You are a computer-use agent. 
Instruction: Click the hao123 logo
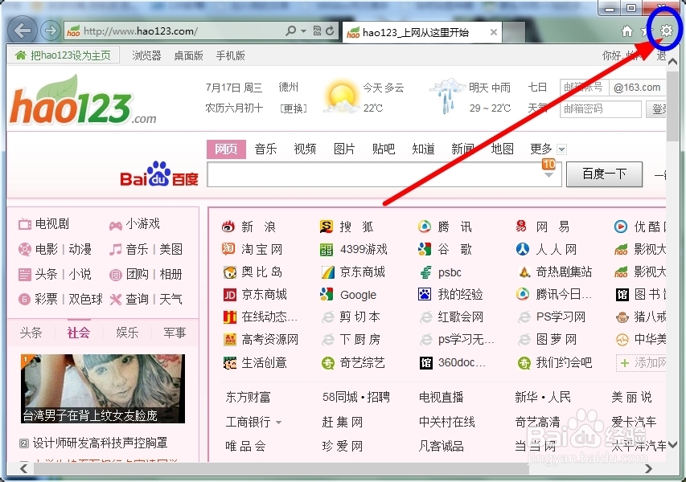pos(83,101)
